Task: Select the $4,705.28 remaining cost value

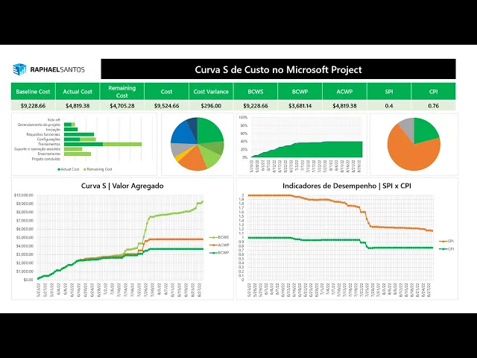Action: 122,106
